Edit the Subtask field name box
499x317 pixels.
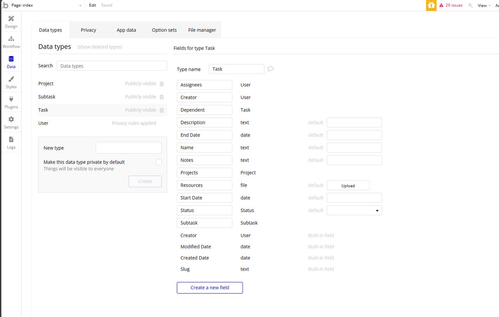(205, 223)
